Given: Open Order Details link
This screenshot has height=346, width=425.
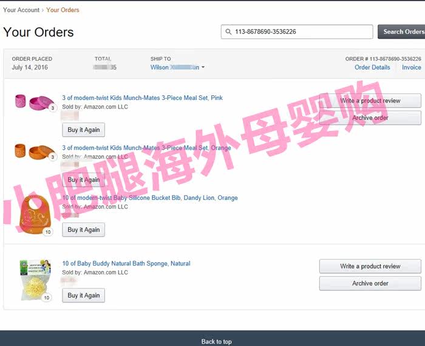Looking at the screenshot, I should coord(372,67).
